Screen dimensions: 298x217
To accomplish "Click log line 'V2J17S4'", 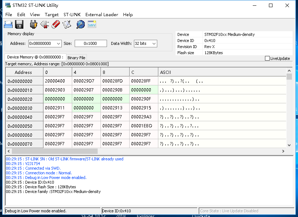I will click(23, 164).
